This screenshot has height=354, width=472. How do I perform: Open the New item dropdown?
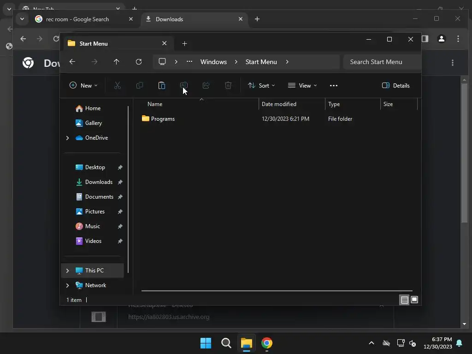tap(83, 85)
